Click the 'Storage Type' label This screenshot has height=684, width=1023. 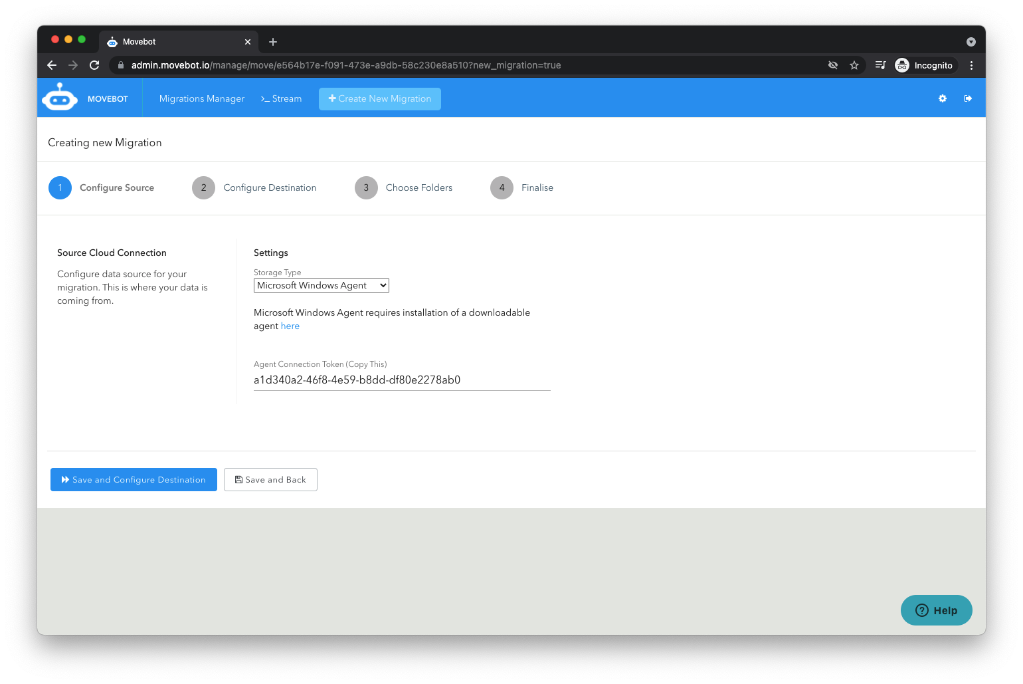278,273
